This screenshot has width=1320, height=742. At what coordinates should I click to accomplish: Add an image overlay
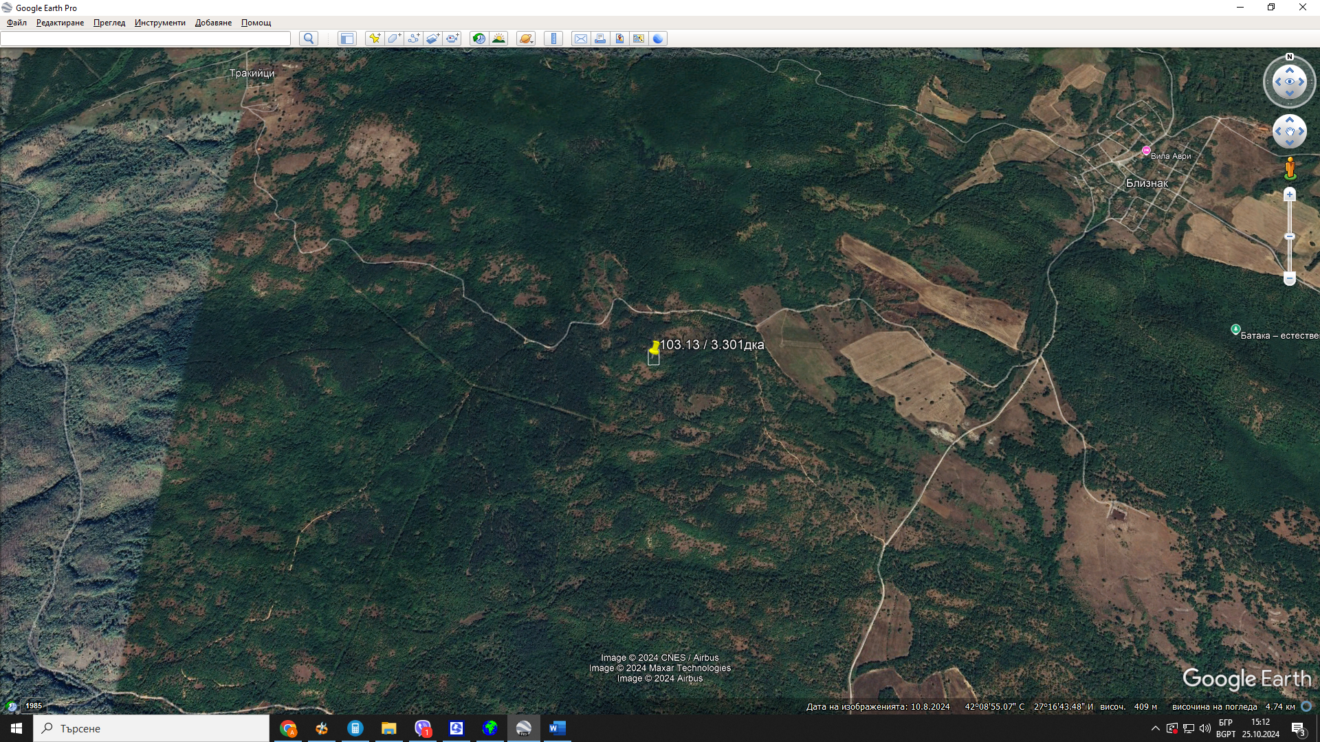[x=432, y=38]
